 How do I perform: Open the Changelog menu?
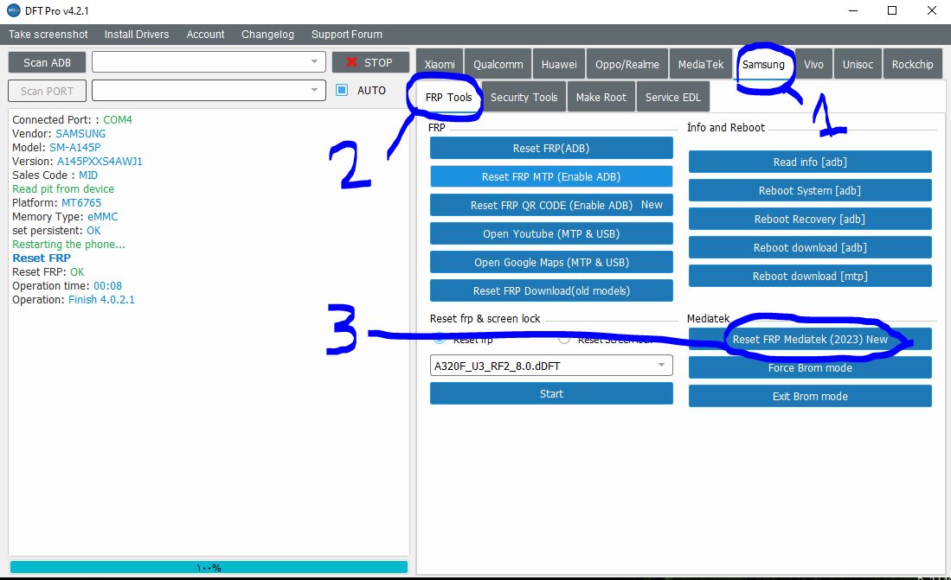267,35
